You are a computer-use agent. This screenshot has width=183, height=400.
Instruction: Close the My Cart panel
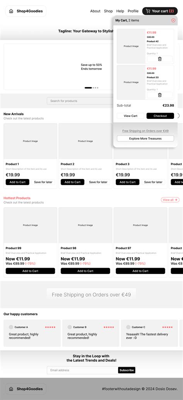click(173, 20)
